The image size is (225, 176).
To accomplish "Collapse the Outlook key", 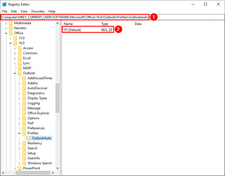I will tap(15, 73).
